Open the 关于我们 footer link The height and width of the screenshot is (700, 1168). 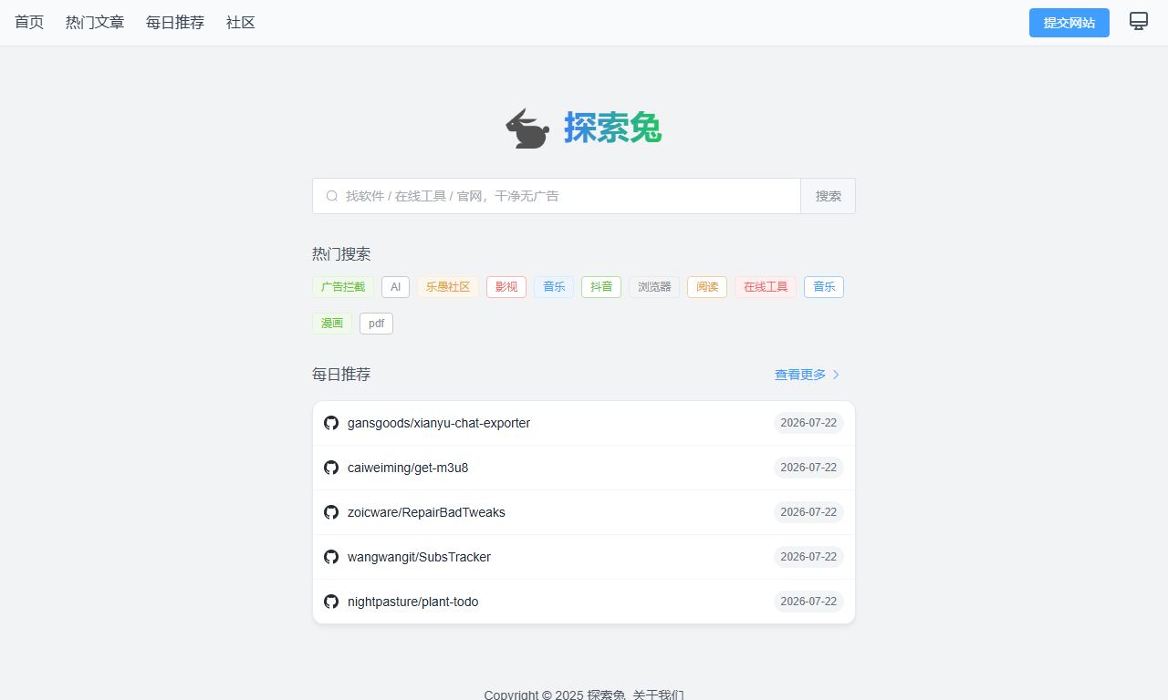tap(659, 695)
